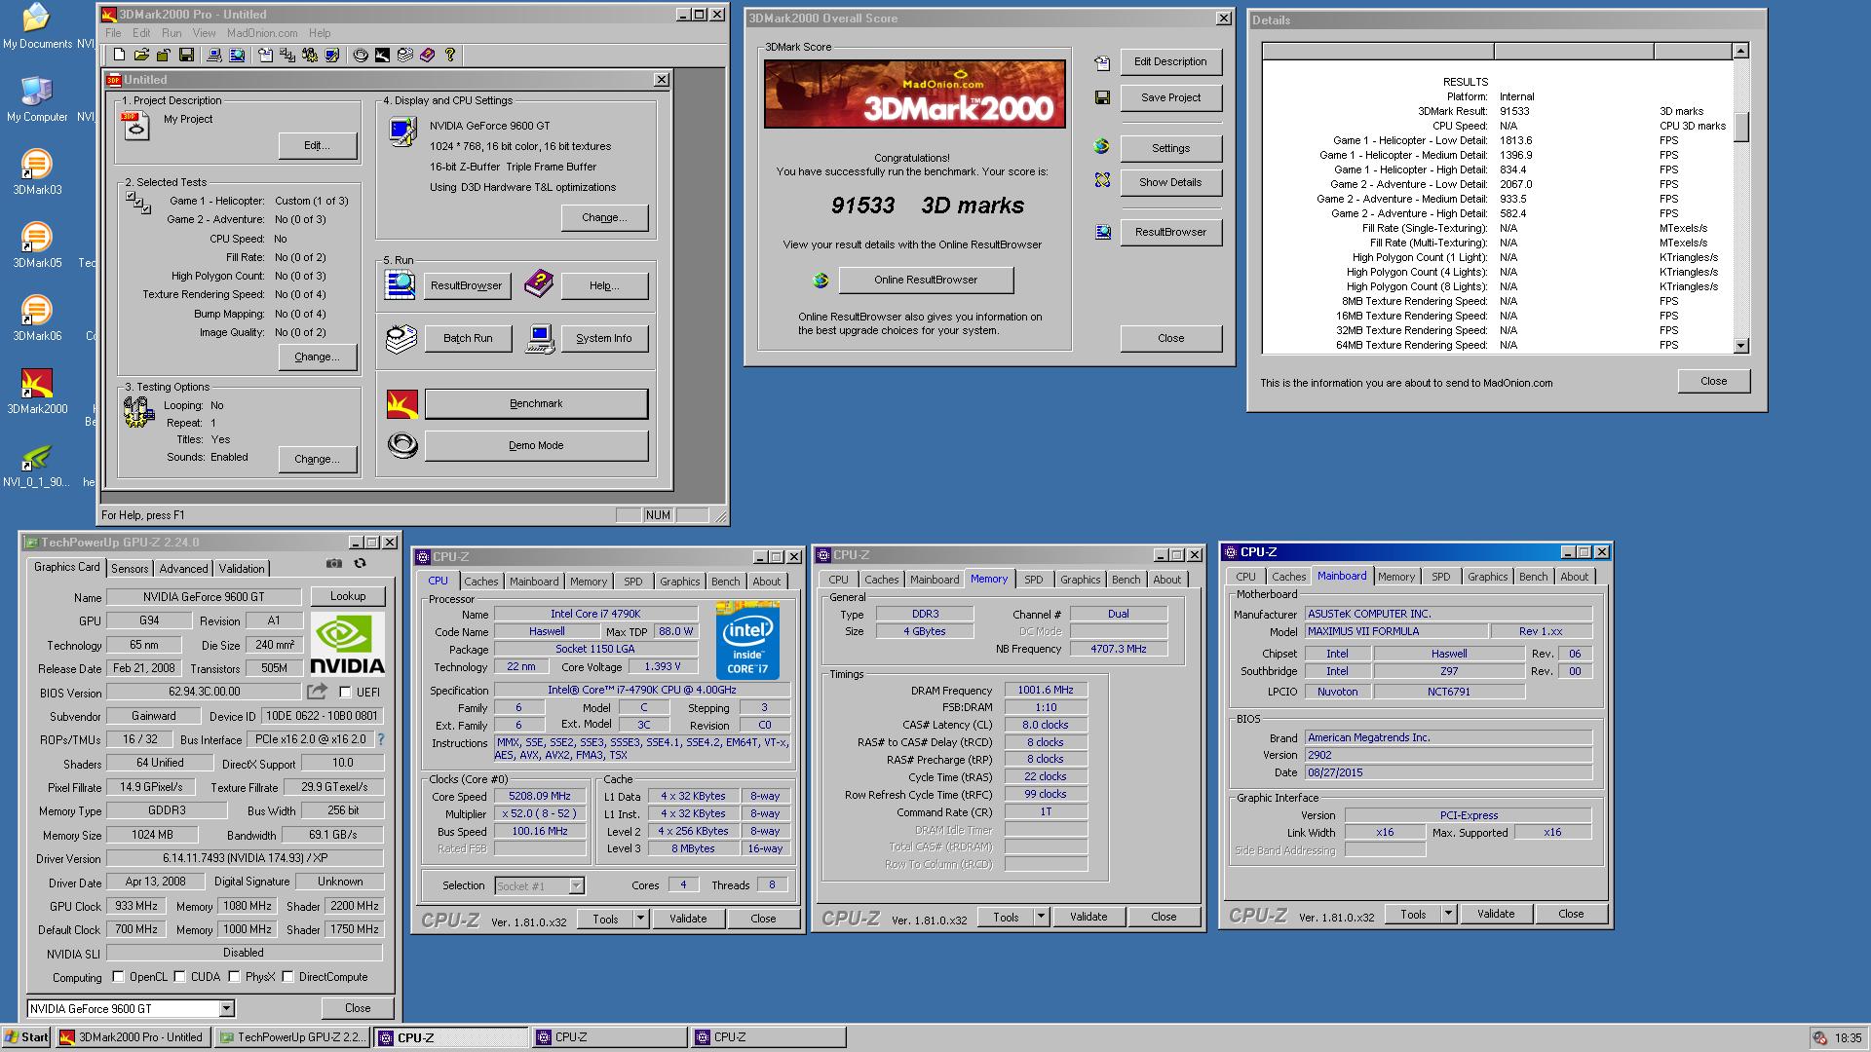The width and height of the screenshot is (1871, 1052).
Task: Click the Project Description toolbar icon
Action: [265, 56]
